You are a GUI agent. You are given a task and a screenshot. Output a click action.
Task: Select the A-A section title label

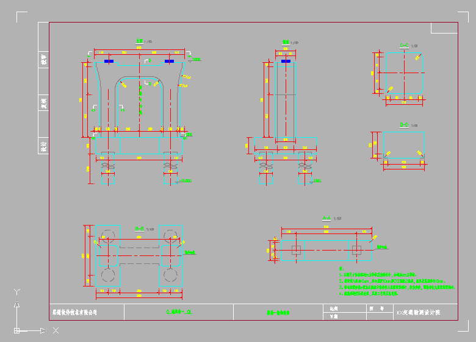tap(326, 218)
